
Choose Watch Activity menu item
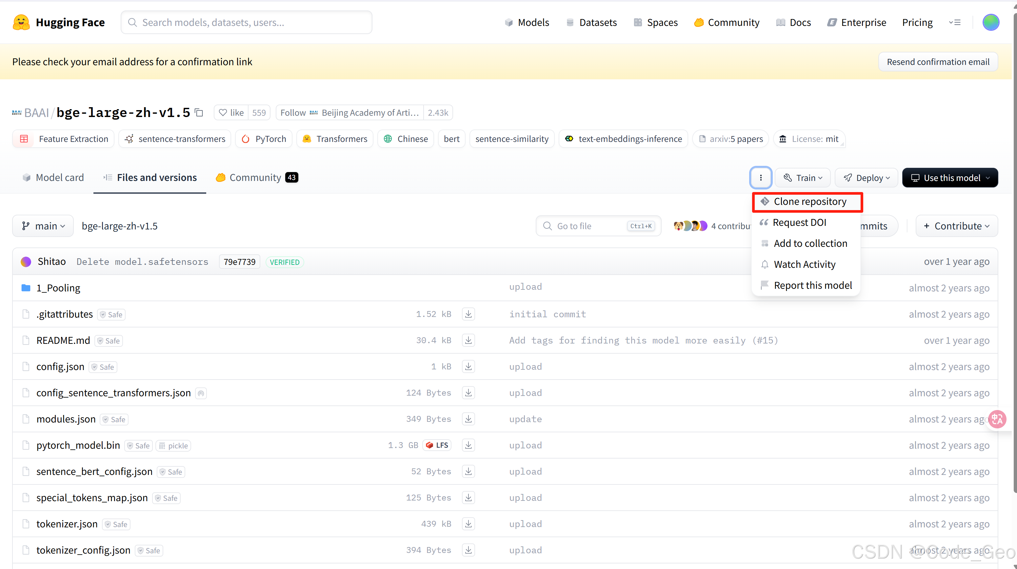(806, 265)
